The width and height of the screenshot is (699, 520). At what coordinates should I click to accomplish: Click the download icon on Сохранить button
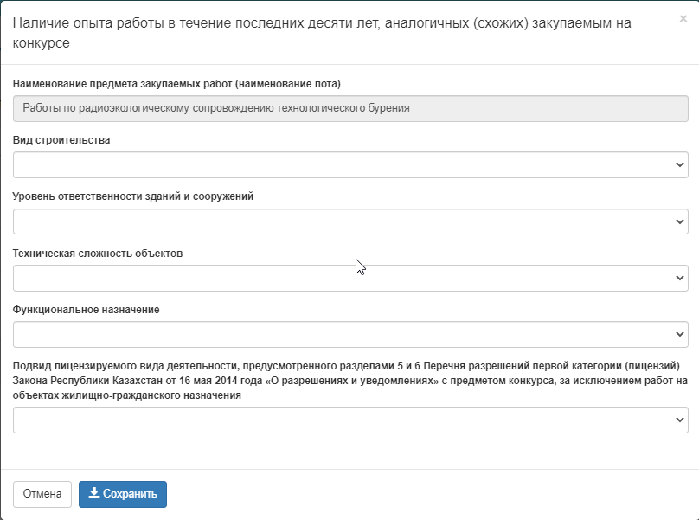(x=94, y=493)
